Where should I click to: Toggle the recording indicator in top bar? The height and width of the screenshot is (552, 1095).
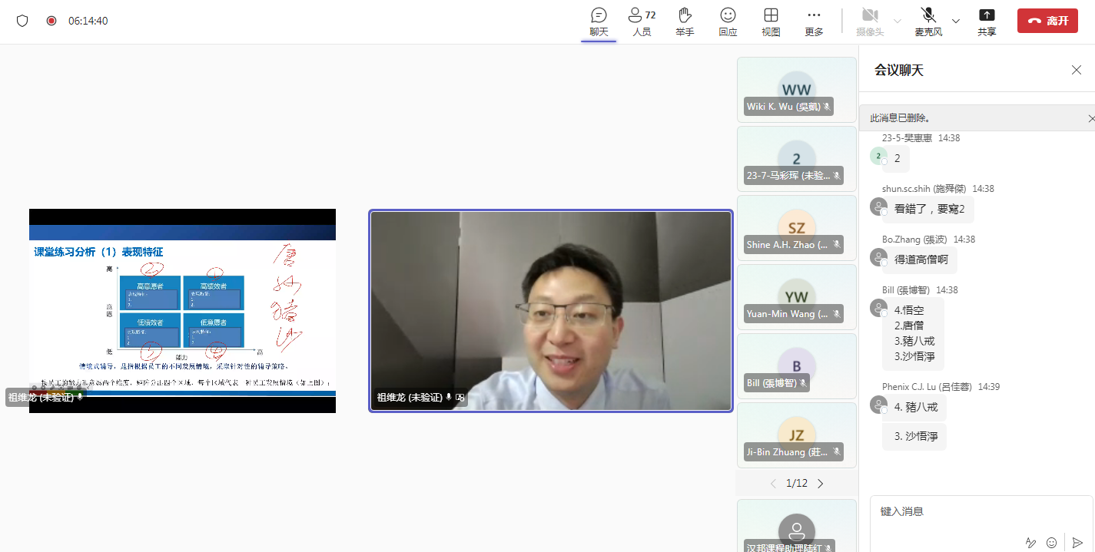point(51,21)
